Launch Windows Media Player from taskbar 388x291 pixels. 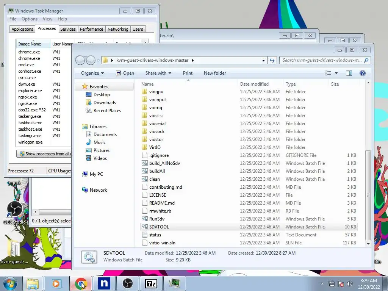coord(56,283)
